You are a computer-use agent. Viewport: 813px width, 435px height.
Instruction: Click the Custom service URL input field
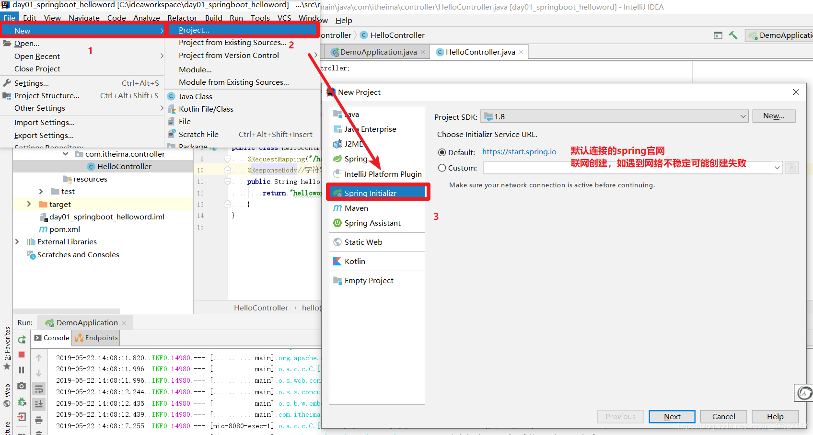coord(628,168)
